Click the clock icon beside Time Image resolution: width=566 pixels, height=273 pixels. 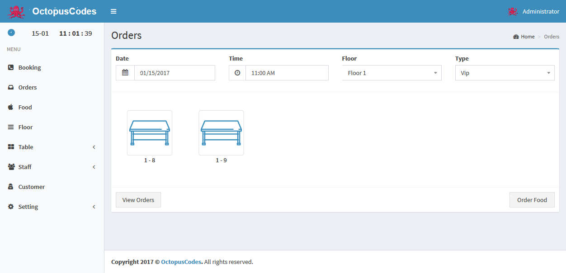coord(237,73)
